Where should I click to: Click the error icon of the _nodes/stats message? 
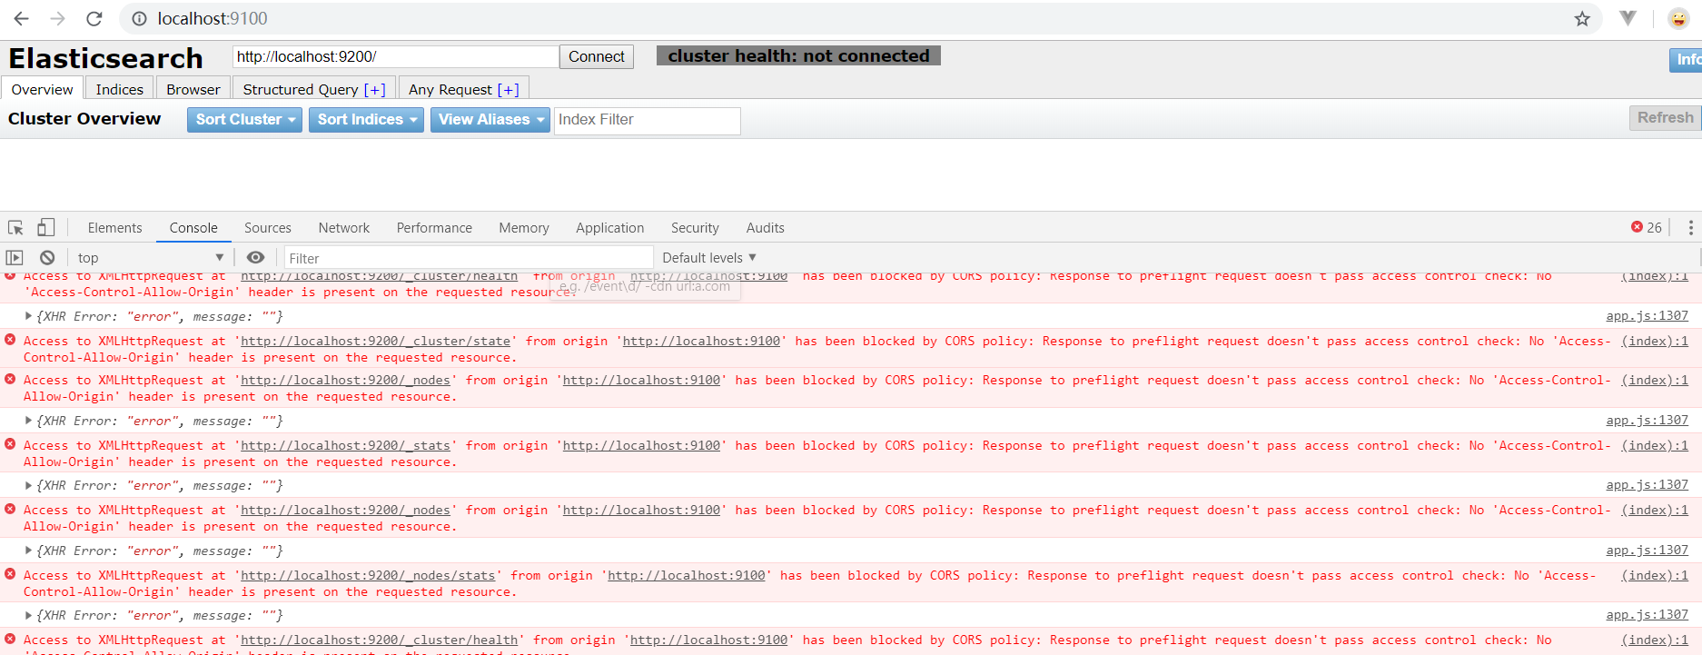pyautogui.click(x=10, y=574)
